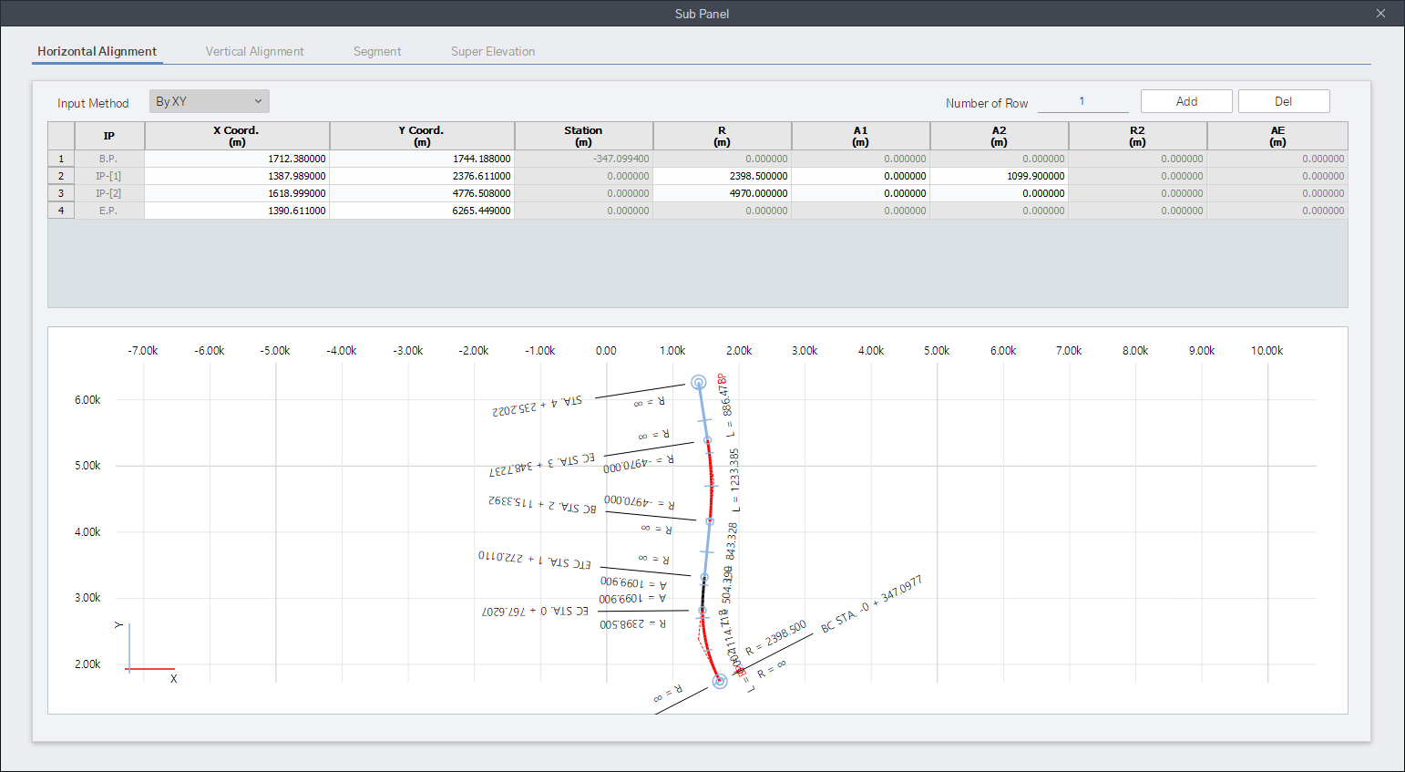Click Y Coord. value 1744.188000

pos(422,159)
